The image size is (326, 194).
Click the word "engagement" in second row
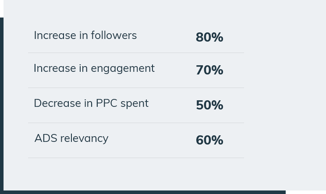(123, 69)
